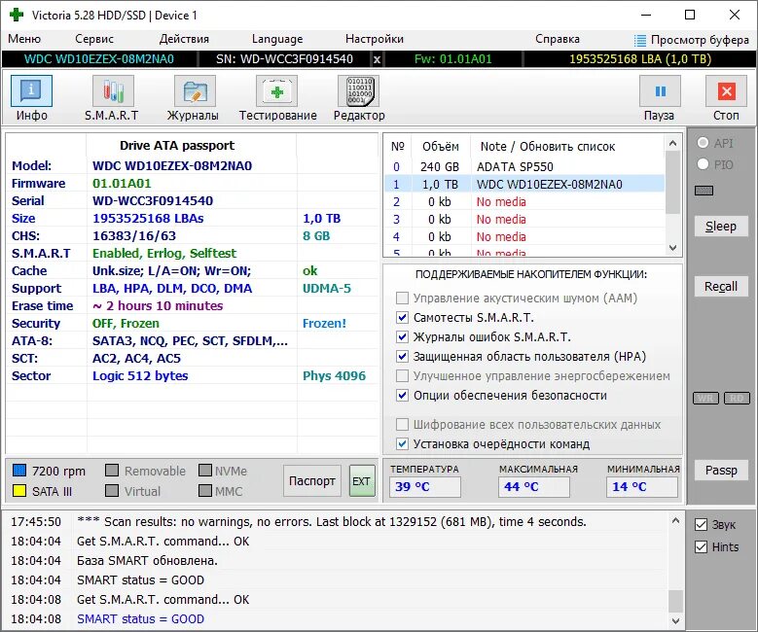Viewport: 758px width, 632px height.
Task: Select drive 2 No media row
Action: [524, 201]
